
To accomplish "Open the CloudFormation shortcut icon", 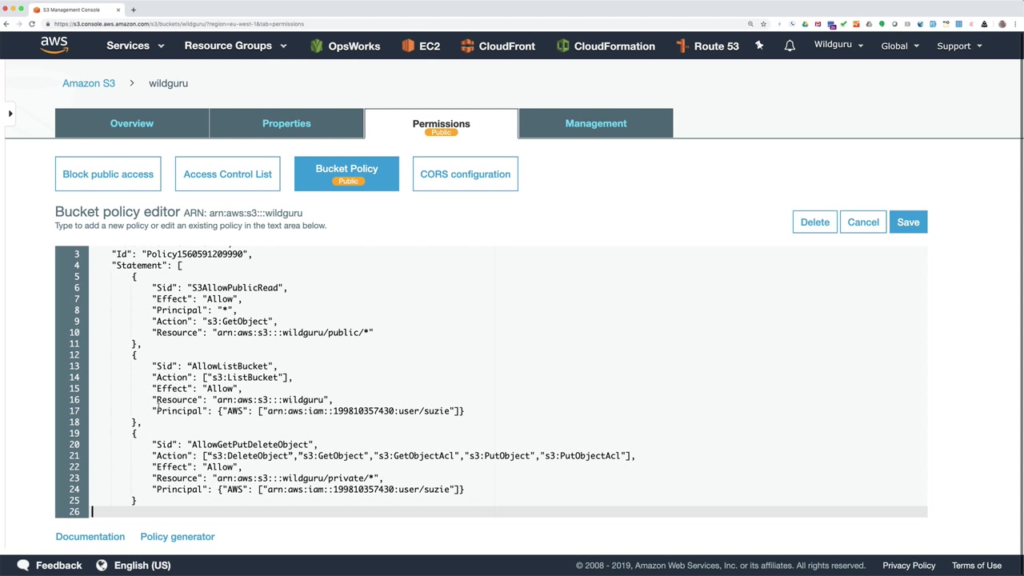I will point(563,46).
